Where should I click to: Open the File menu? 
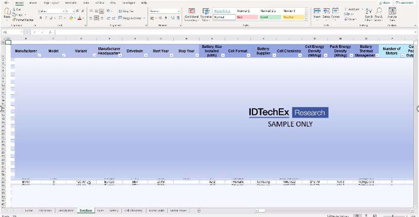pyautogui.click(x=7, y=3)
